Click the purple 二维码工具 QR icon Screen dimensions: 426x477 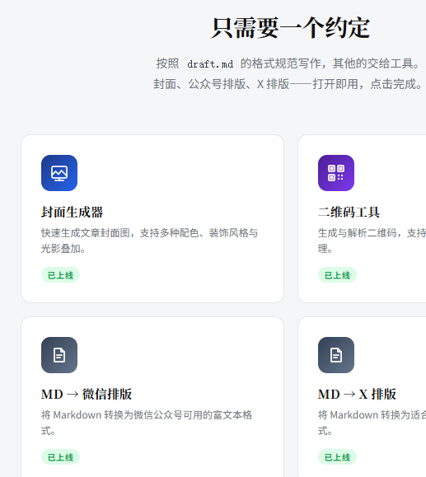click(336, 173)
